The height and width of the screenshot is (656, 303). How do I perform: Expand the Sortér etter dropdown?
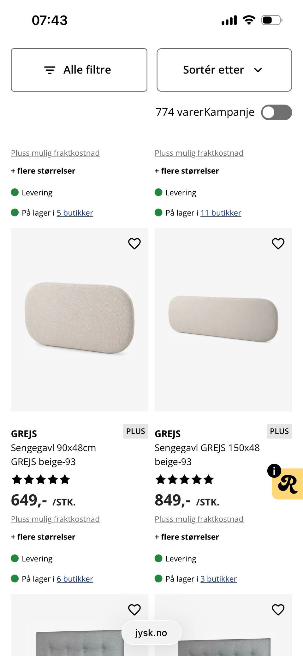point(224,70)
